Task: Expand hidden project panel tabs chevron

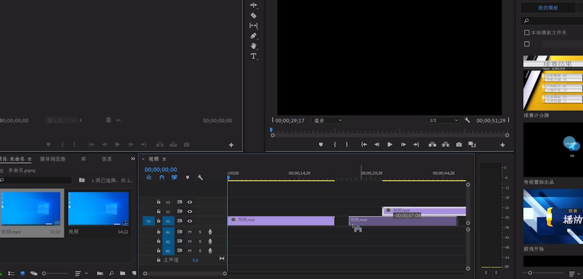Action: pyautogui.click(x=133, y=159)
